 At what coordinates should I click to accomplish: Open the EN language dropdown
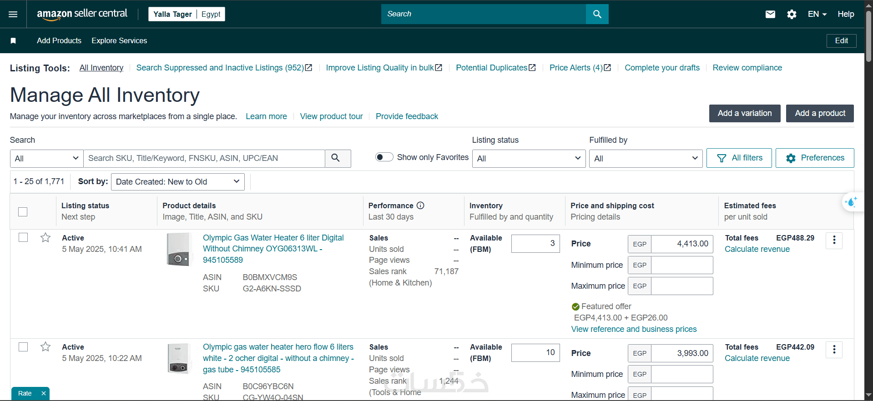coord(817,14)
